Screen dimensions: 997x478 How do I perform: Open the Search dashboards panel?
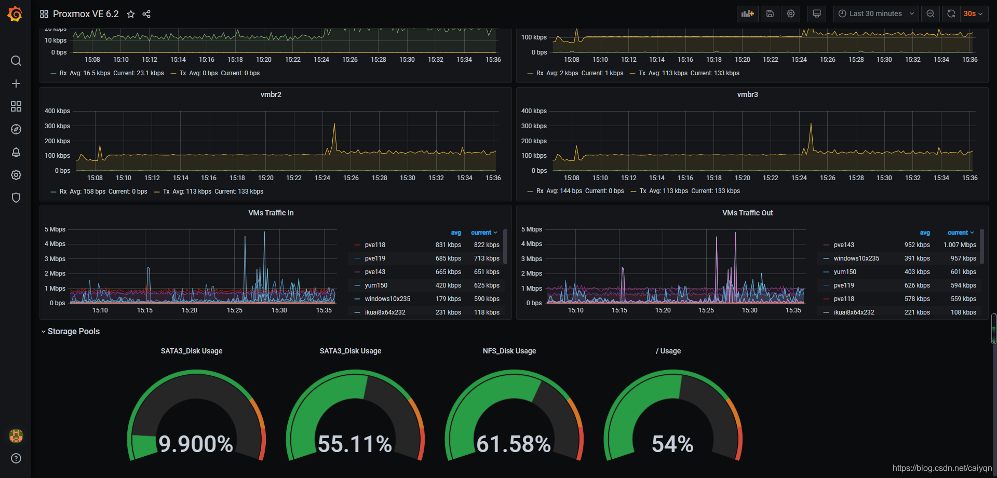point(16,61)
